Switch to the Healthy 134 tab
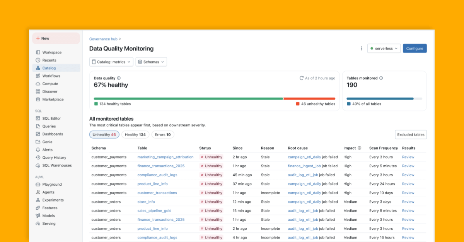This screenshot has height=242, width=464. [135, 134]
